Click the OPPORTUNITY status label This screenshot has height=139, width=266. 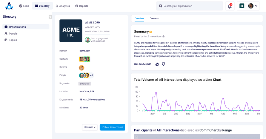[x=92, y=27]
